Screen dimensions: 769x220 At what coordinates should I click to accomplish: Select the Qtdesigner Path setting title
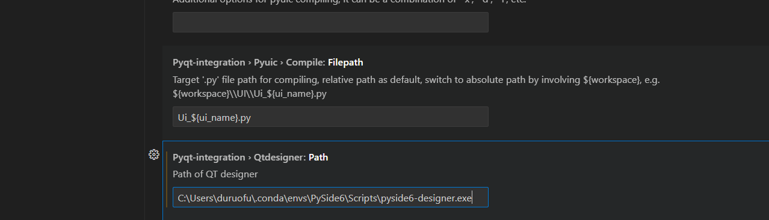point(250,157)
